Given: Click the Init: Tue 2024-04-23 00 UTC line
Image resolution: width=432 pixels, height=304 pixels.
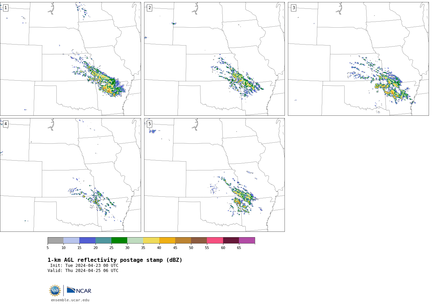Looking at the screenshot, I should (x=84, y=266).
